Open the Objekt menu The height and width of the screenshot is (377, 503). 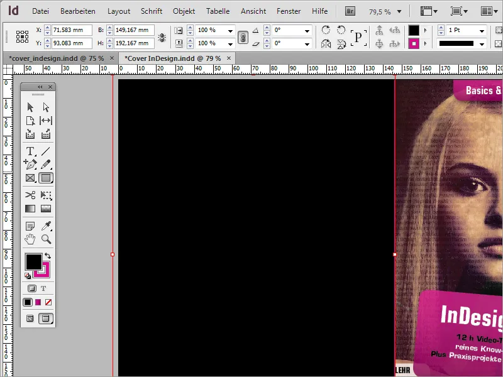click(184, 11)
